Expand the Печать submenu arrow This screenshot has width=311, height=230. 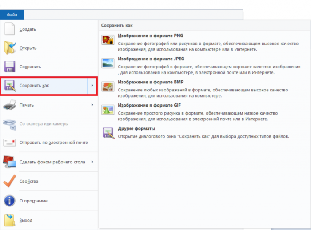coord(92,105)
